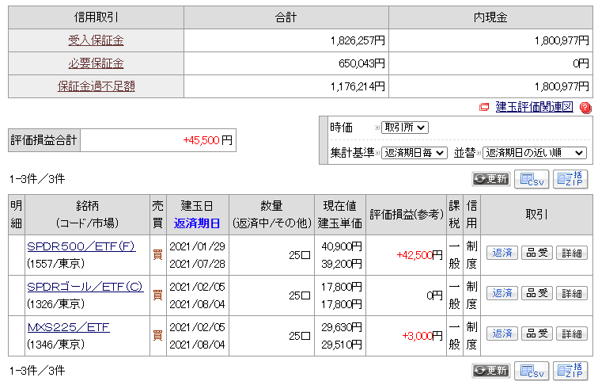Select the (1346/東京) code text

pyautogui.click(x=55, y=345)
